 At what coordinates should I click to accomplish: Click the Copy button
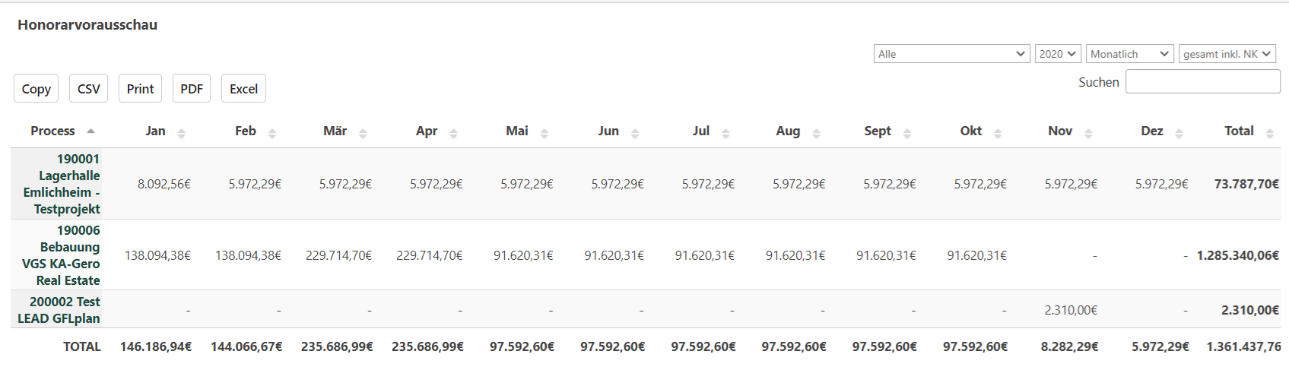(36, 89)
